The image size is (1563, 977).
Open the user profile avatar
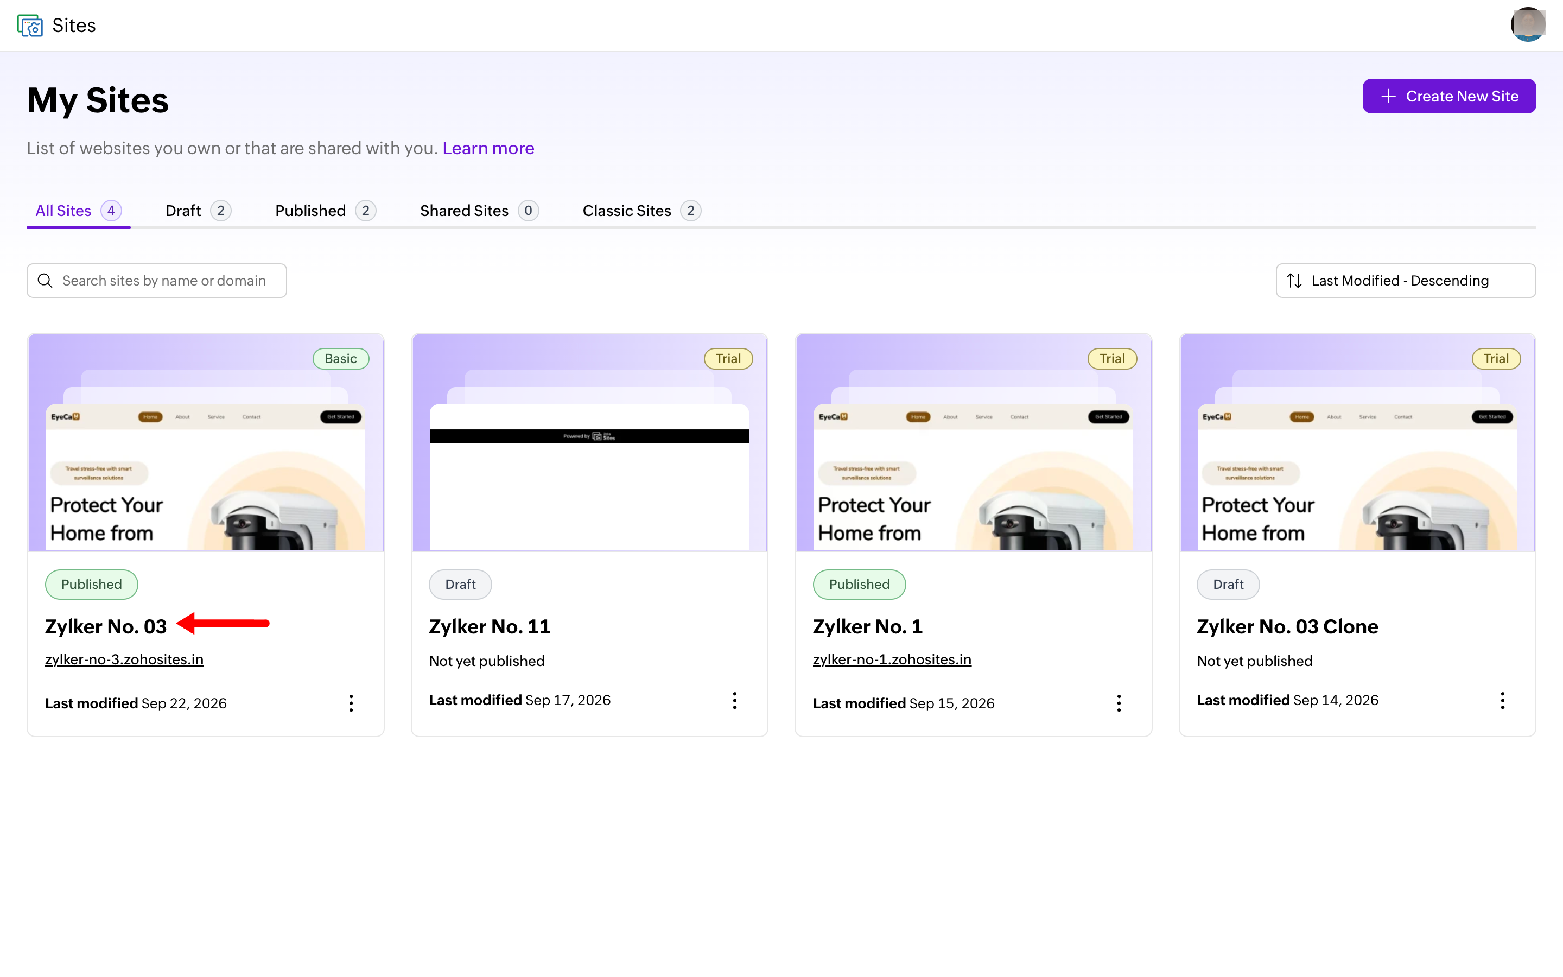1528,24
